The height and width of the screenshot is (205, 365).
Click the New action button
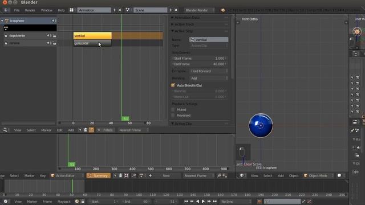tap(166, 175)
